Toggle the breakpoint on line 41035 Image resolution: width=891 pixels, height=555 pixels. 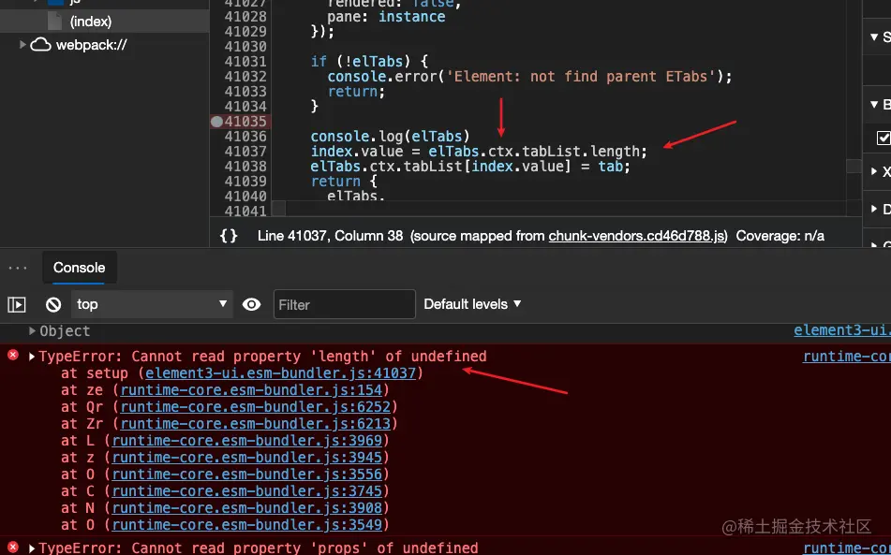[x=217, y=121]
